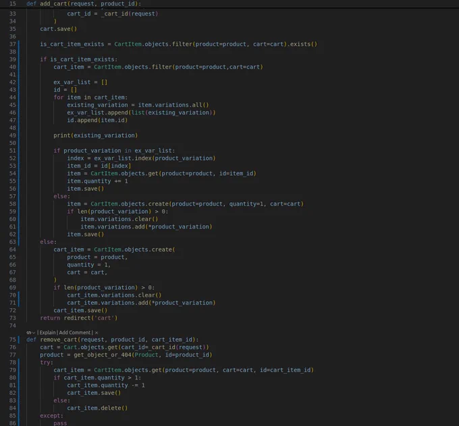This screenshot has width=459, height=426.
Task: Click 'cart_item.variations.clear()' on line 70
Action: (x=114, y=295)
